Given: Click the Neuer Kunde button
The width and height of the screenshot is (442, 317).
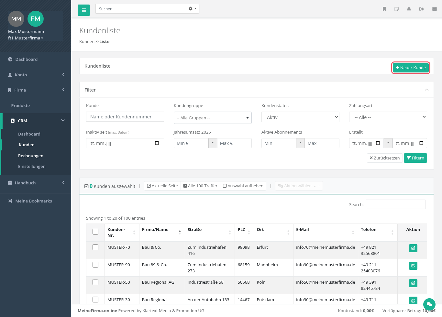Looking at the screenshot, I should click(x=411, y=68).
